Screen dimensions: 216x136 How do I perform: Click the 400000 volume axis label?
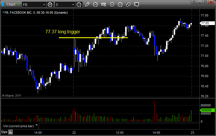tap(206, 114)
